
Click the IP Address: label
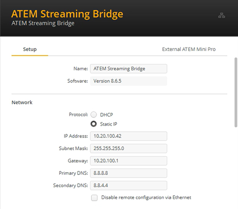pos(76,136)
